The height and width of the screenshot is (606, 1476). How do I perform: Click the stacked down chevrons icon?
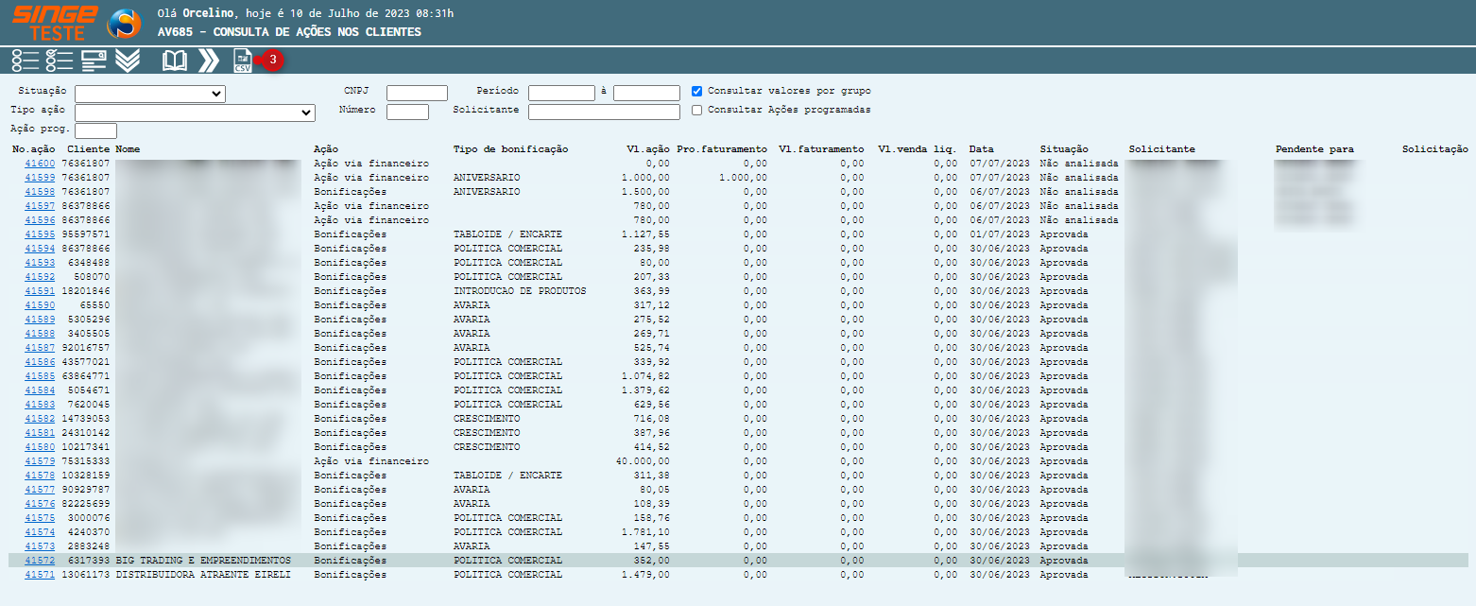coord(128,61)
